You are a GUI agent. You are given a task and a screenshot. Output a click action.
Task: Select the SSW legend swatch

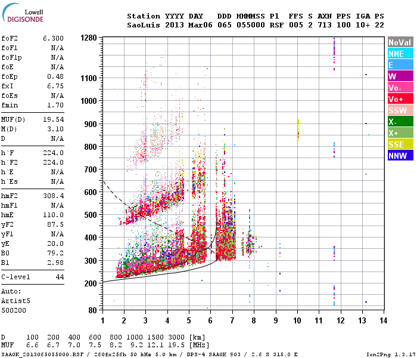point(400,110)
